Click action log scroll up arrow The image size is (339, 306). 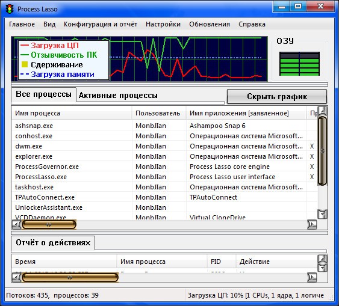pos(322,258)
